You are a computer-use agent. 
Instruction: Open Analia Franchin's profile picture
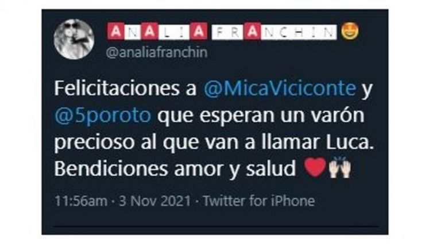[73, 39]
